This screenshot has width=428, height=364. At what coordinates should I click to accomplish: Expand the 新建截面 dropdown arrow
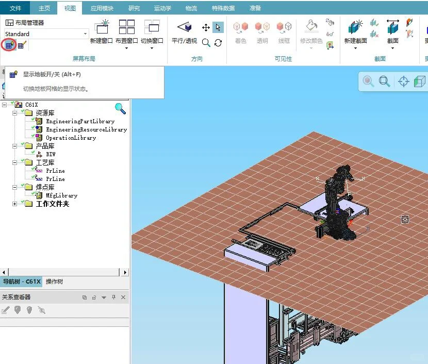(x=355, y=48)
